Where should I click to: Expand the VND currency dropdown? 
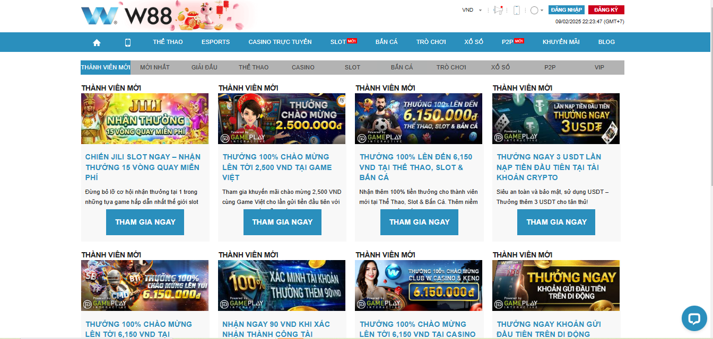tap(472, 10)
